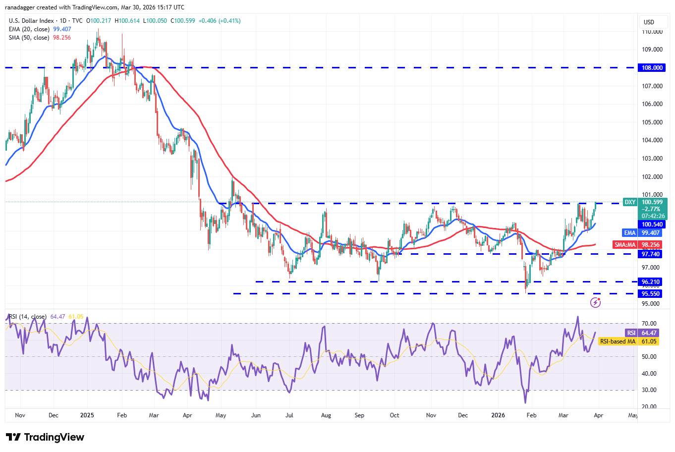Click the lightning bolt quick-action icon on chart
This screenshot has width=675, height=452.
(594, 302)
